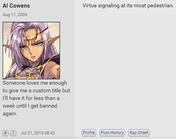176x139 pixels.
Task: Click the elf's pointed ear in the avatar
Action: pyautogui.click(x=54, y=39)
